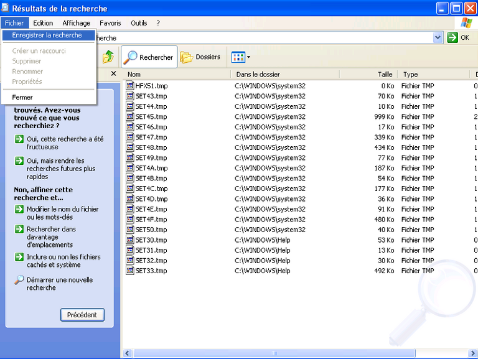The image size is (478, 359).
Task: Sort by the Type column header
Action: (434, 74)
